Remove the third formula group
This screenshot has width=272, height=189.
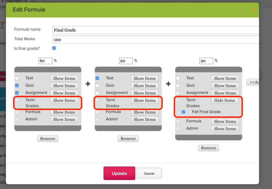208,148
